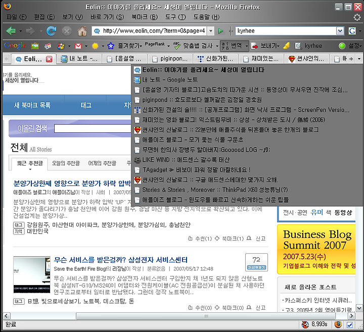
Task: Click the activity throbber icon in menu bar
Action: point(356,17)
